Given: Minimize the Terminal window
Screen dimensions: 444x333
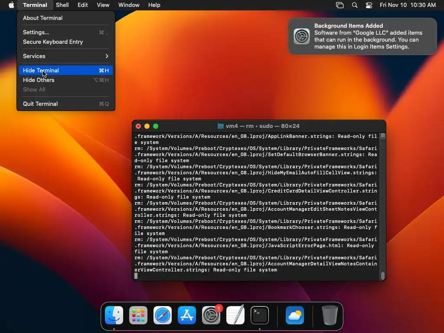Looking at the screenshot, I should (147, 126).
